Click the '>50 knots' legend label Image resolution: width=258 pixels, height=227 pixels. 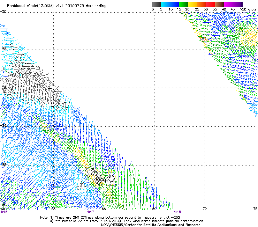point(248,9)
